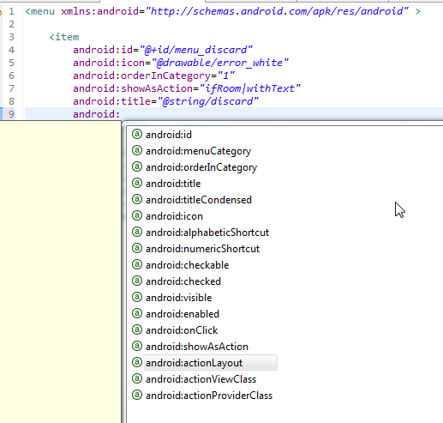The image size is (443, 423).
Task: Pick android:checked suggestion
Action: [x=183, y=281]
